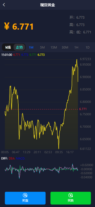Click the large ¥ 6.771 price display
Screen dimensions: 95x207
(x=19, y=26)
